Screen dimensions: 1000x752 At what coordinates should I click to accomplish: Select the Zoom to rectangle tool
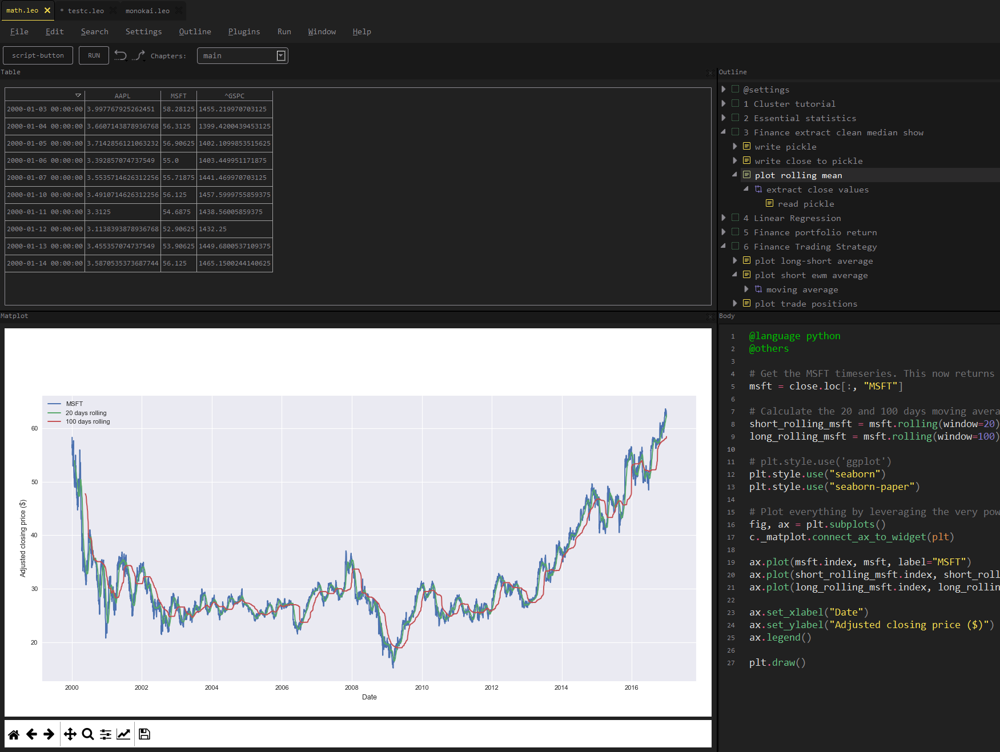[88, 734]
